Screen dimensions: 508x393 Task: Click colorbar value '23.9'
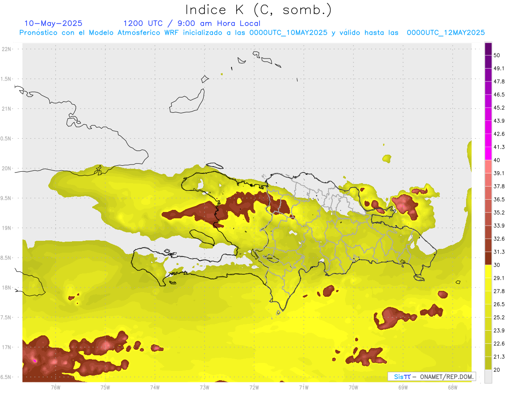tap(499, 331)
